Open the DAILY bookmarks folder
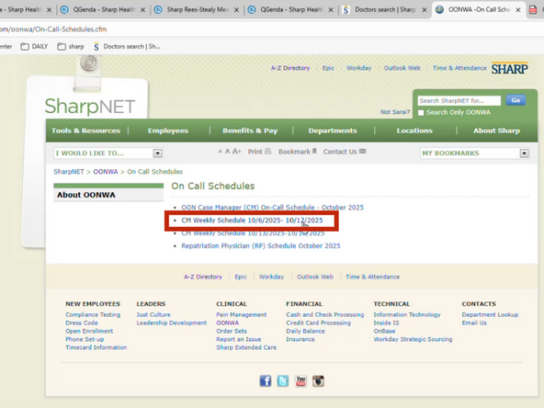544x408 pixels. tap(34, 47)
